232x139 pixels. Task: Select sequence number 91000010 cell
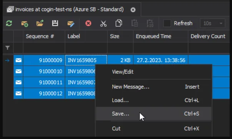(44, 71)
